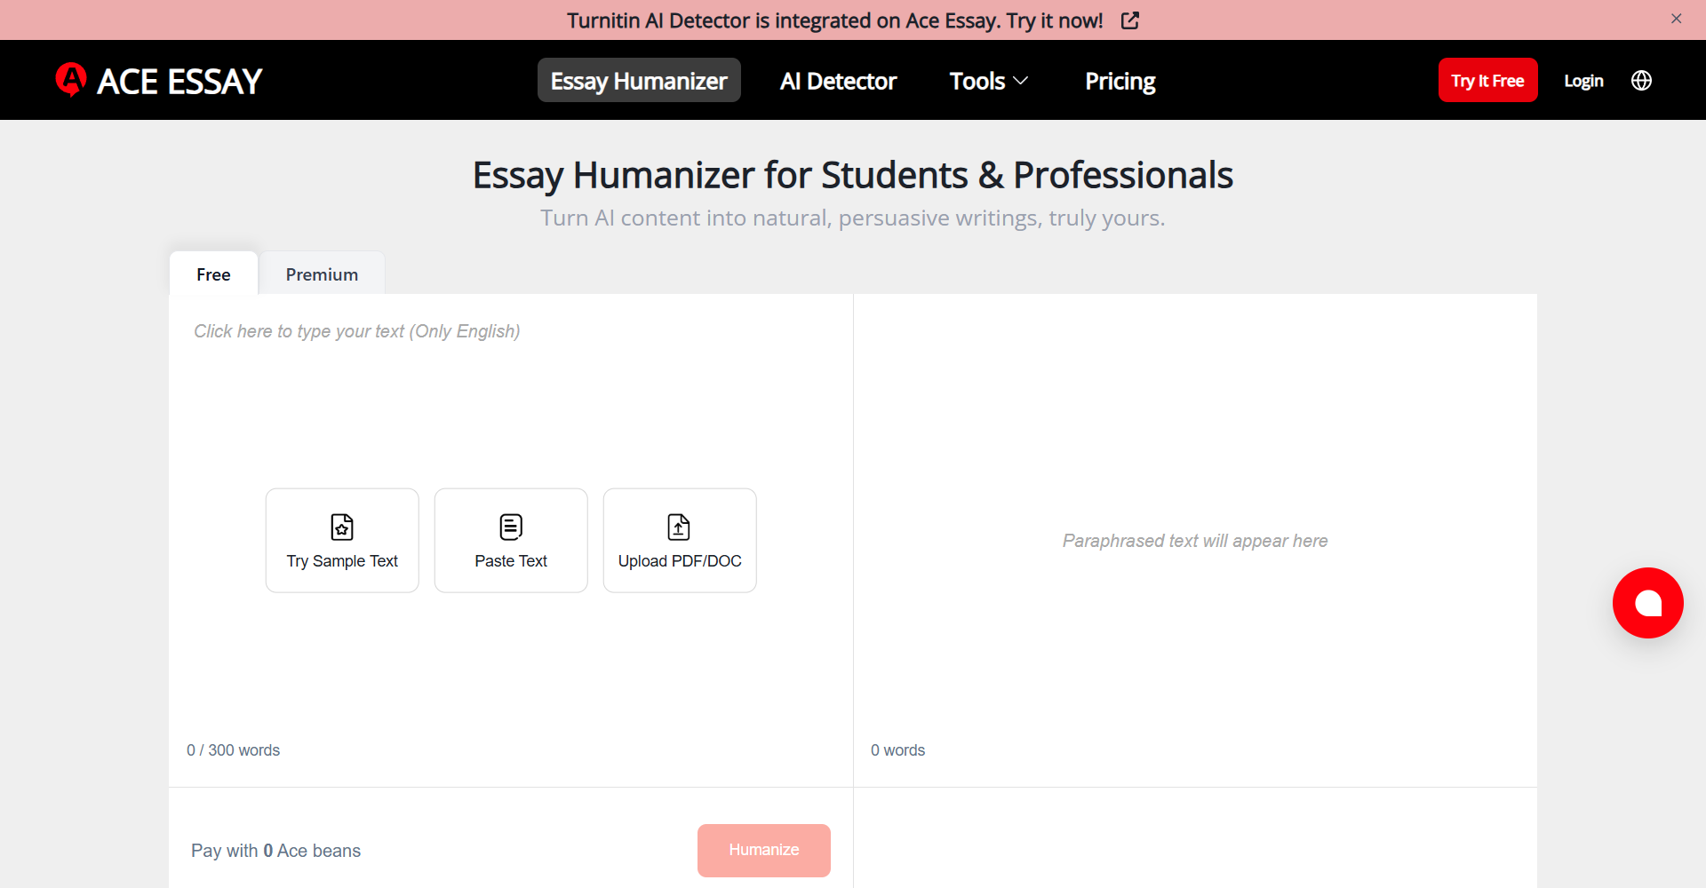Click the page heading about Students & Professionals
The image size is (1706, 888).
click(853, 175)
